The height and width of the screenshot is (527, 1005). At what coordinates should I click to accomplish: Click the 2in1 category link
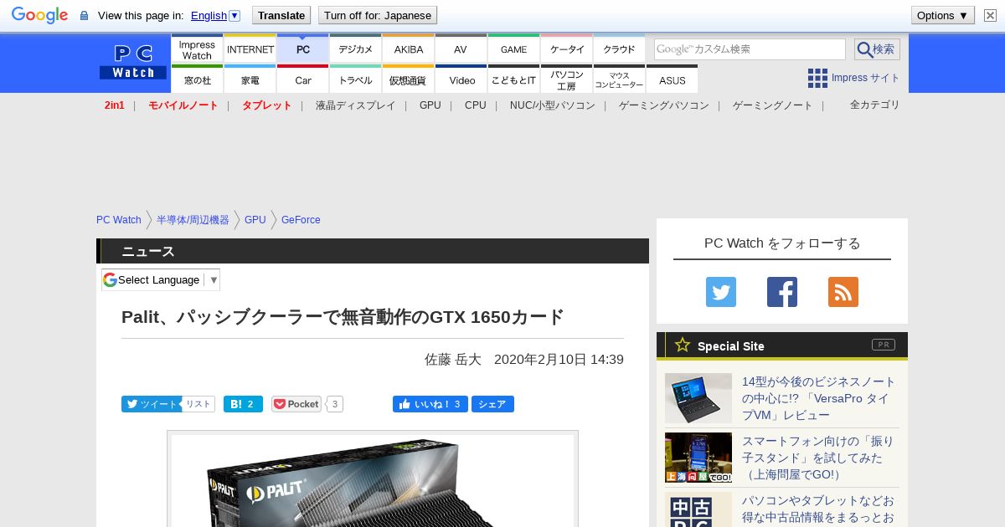tap(115, 105)
